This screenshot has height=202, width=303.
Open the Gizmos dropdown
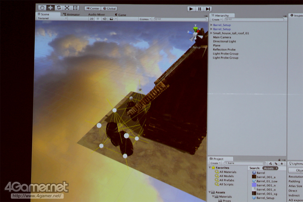click(145, 19)
